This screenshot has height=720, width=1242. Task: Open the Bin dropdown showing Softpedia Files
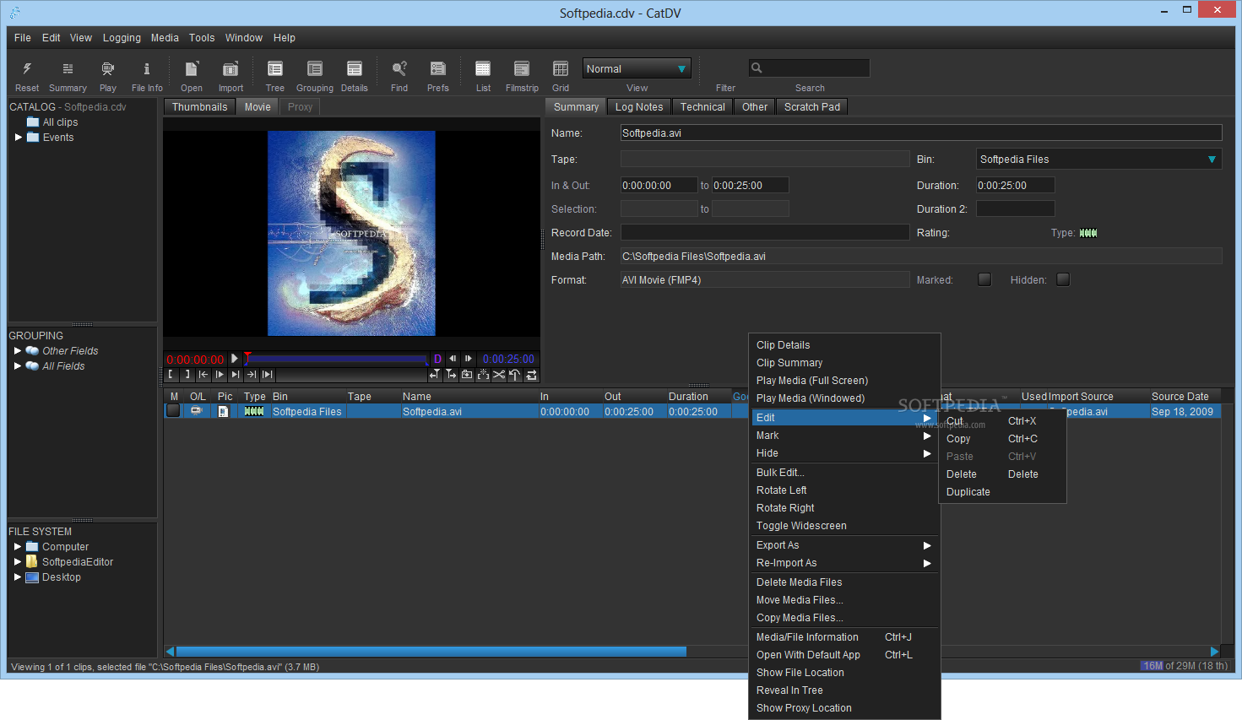[1098, 159]
